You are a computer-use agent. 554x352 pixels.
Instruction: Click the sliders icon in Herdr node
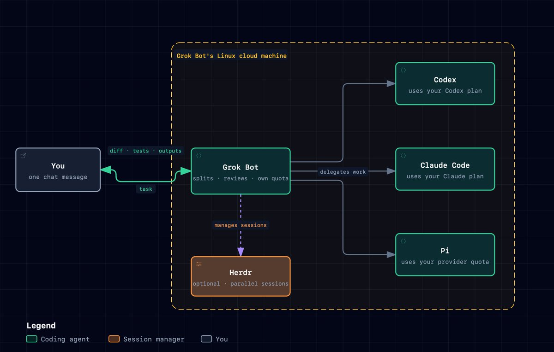point(199,264)
